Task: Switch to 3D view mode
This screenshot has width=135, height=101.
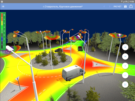Action: coord(125,57)
